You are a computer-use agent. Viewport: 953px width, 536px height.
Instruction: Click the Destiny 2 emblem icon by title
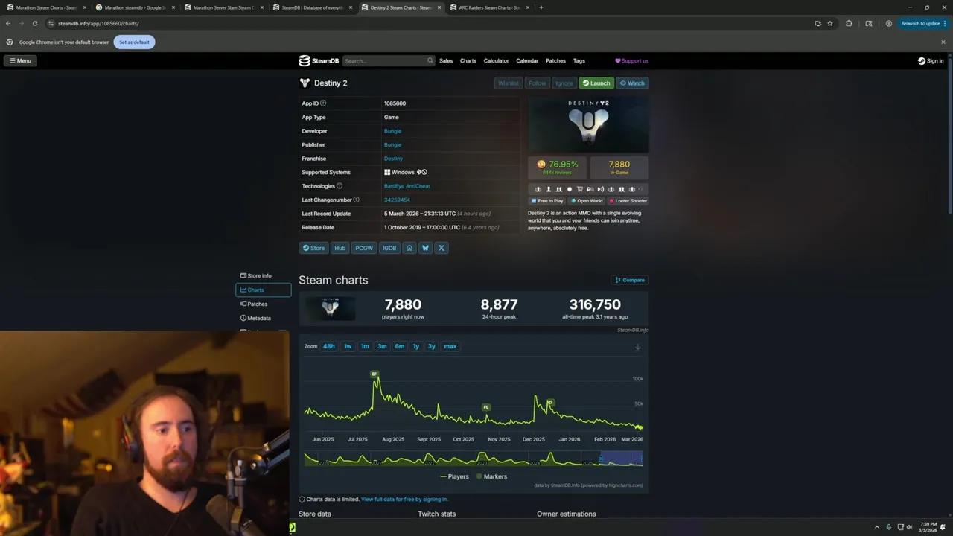(305, 83)
